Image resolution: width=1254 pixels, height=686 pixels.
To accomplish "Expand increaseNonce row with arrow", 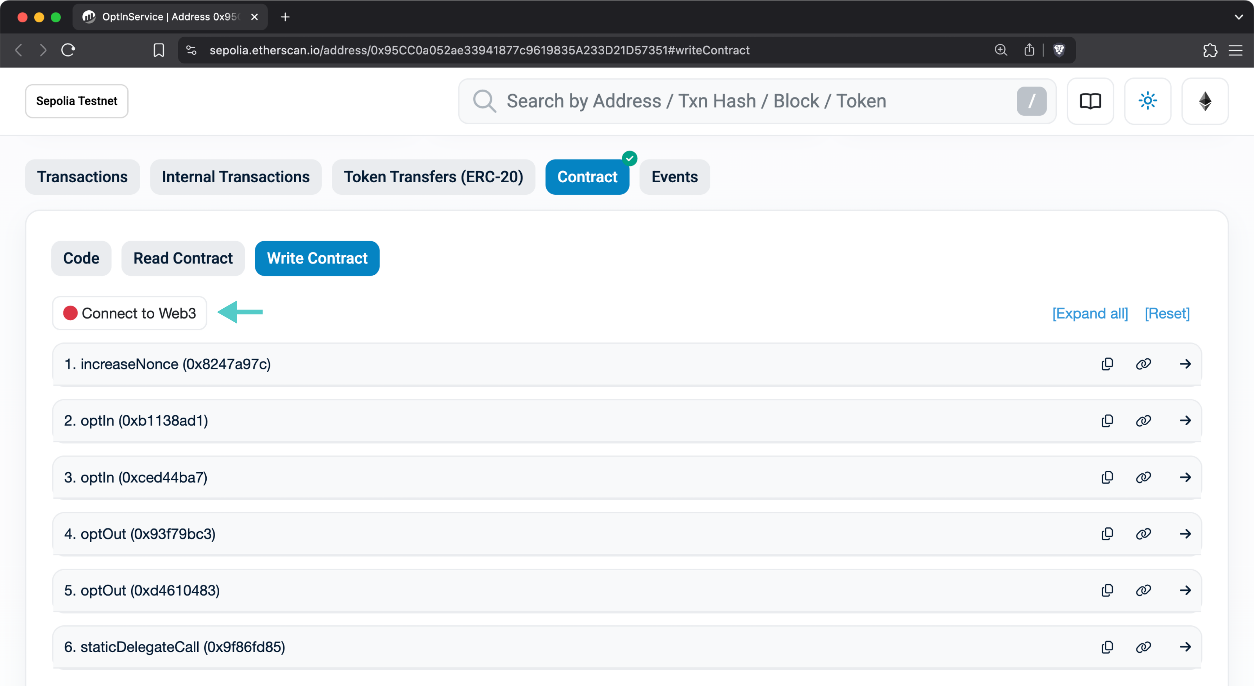I will (1185, 364).
